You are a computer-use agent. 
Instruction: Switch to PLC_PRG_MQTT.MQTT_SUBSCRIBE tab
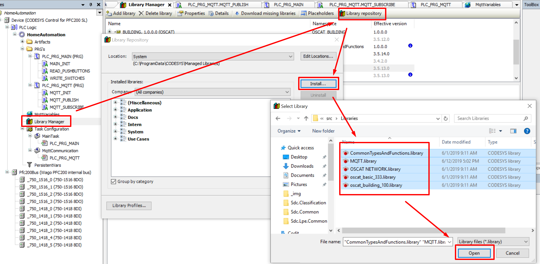pyautogui.click(x=362, y=5)
